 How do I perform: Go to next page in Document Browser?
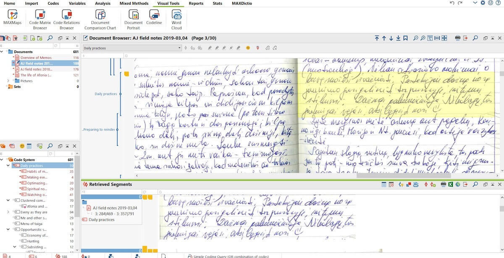(x=391, y=38)
